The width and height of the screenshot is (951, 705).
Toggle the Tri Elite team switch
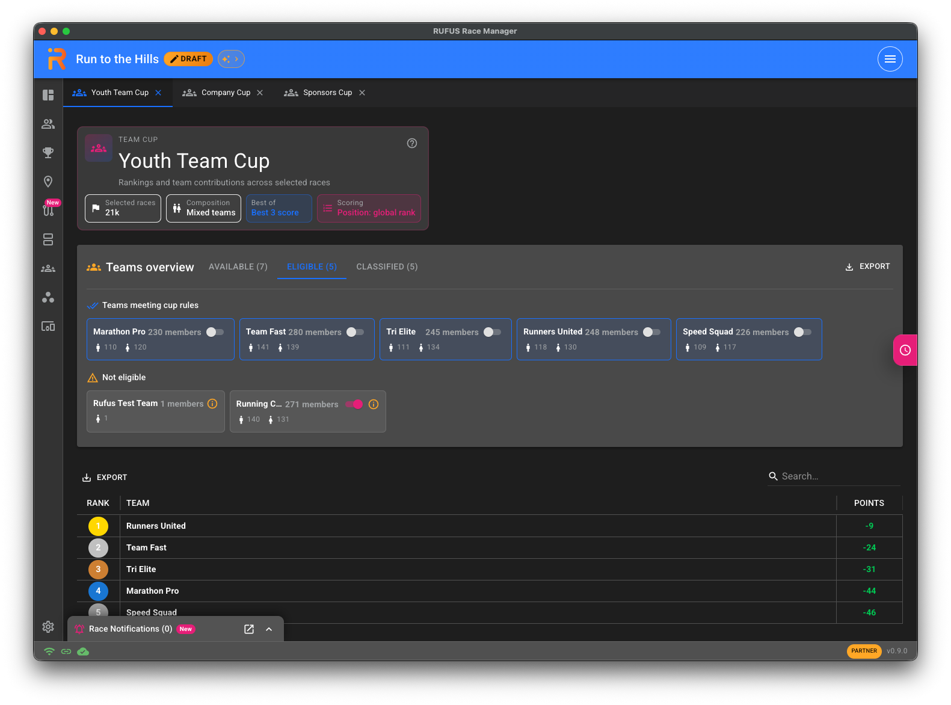click(x=493, y=332)
